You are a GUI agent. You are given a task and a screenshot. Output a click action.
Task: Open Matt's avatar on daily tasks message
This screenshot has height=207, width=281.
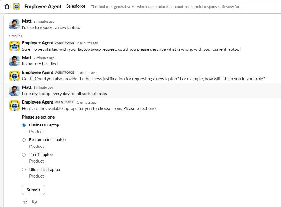(x=15, y=91)
